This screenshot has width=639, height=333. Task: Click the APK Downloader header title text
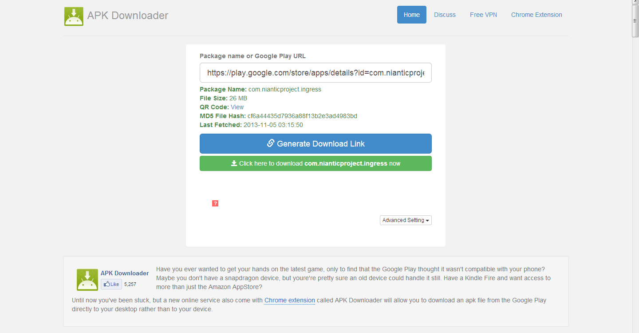tap(128, 16)
